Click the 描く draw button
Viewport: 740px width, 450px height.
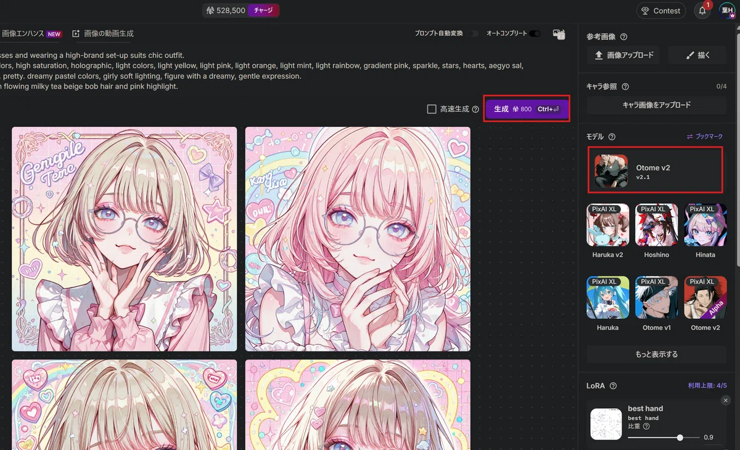point(698,55)
